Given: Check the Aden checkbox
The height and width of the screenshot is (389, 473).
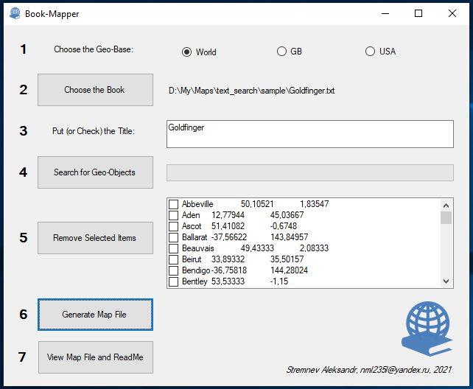Looking at the screenshot, I should click(x=173, y=215).
